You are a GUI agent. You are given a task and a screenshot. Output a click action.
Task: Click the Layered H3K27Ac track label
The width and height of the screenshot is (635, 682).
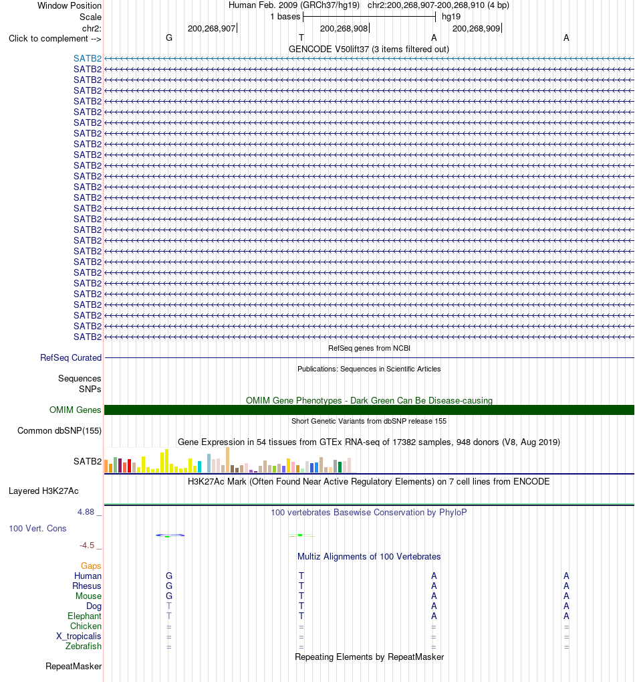coord(43,491)
